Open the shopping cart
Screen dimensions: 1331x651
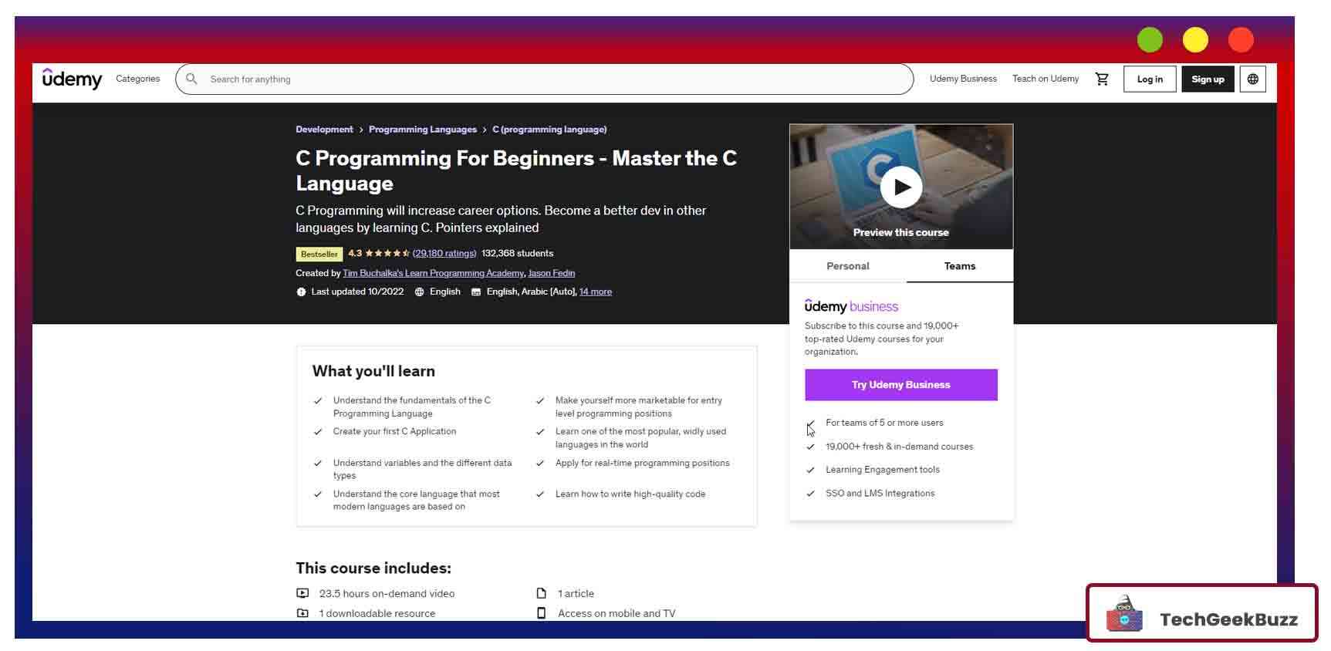1102,79
